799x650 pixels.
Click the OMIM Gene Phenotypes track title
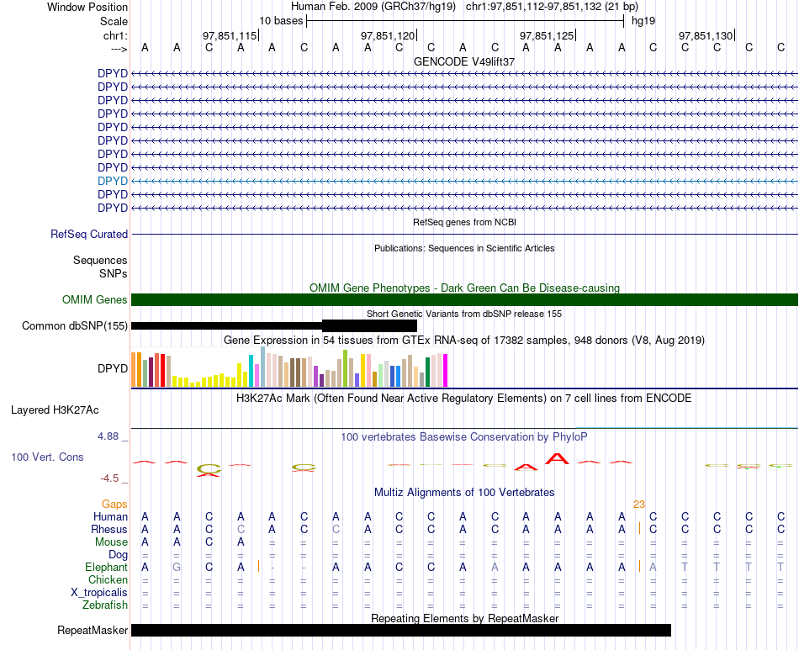point(464,288)
